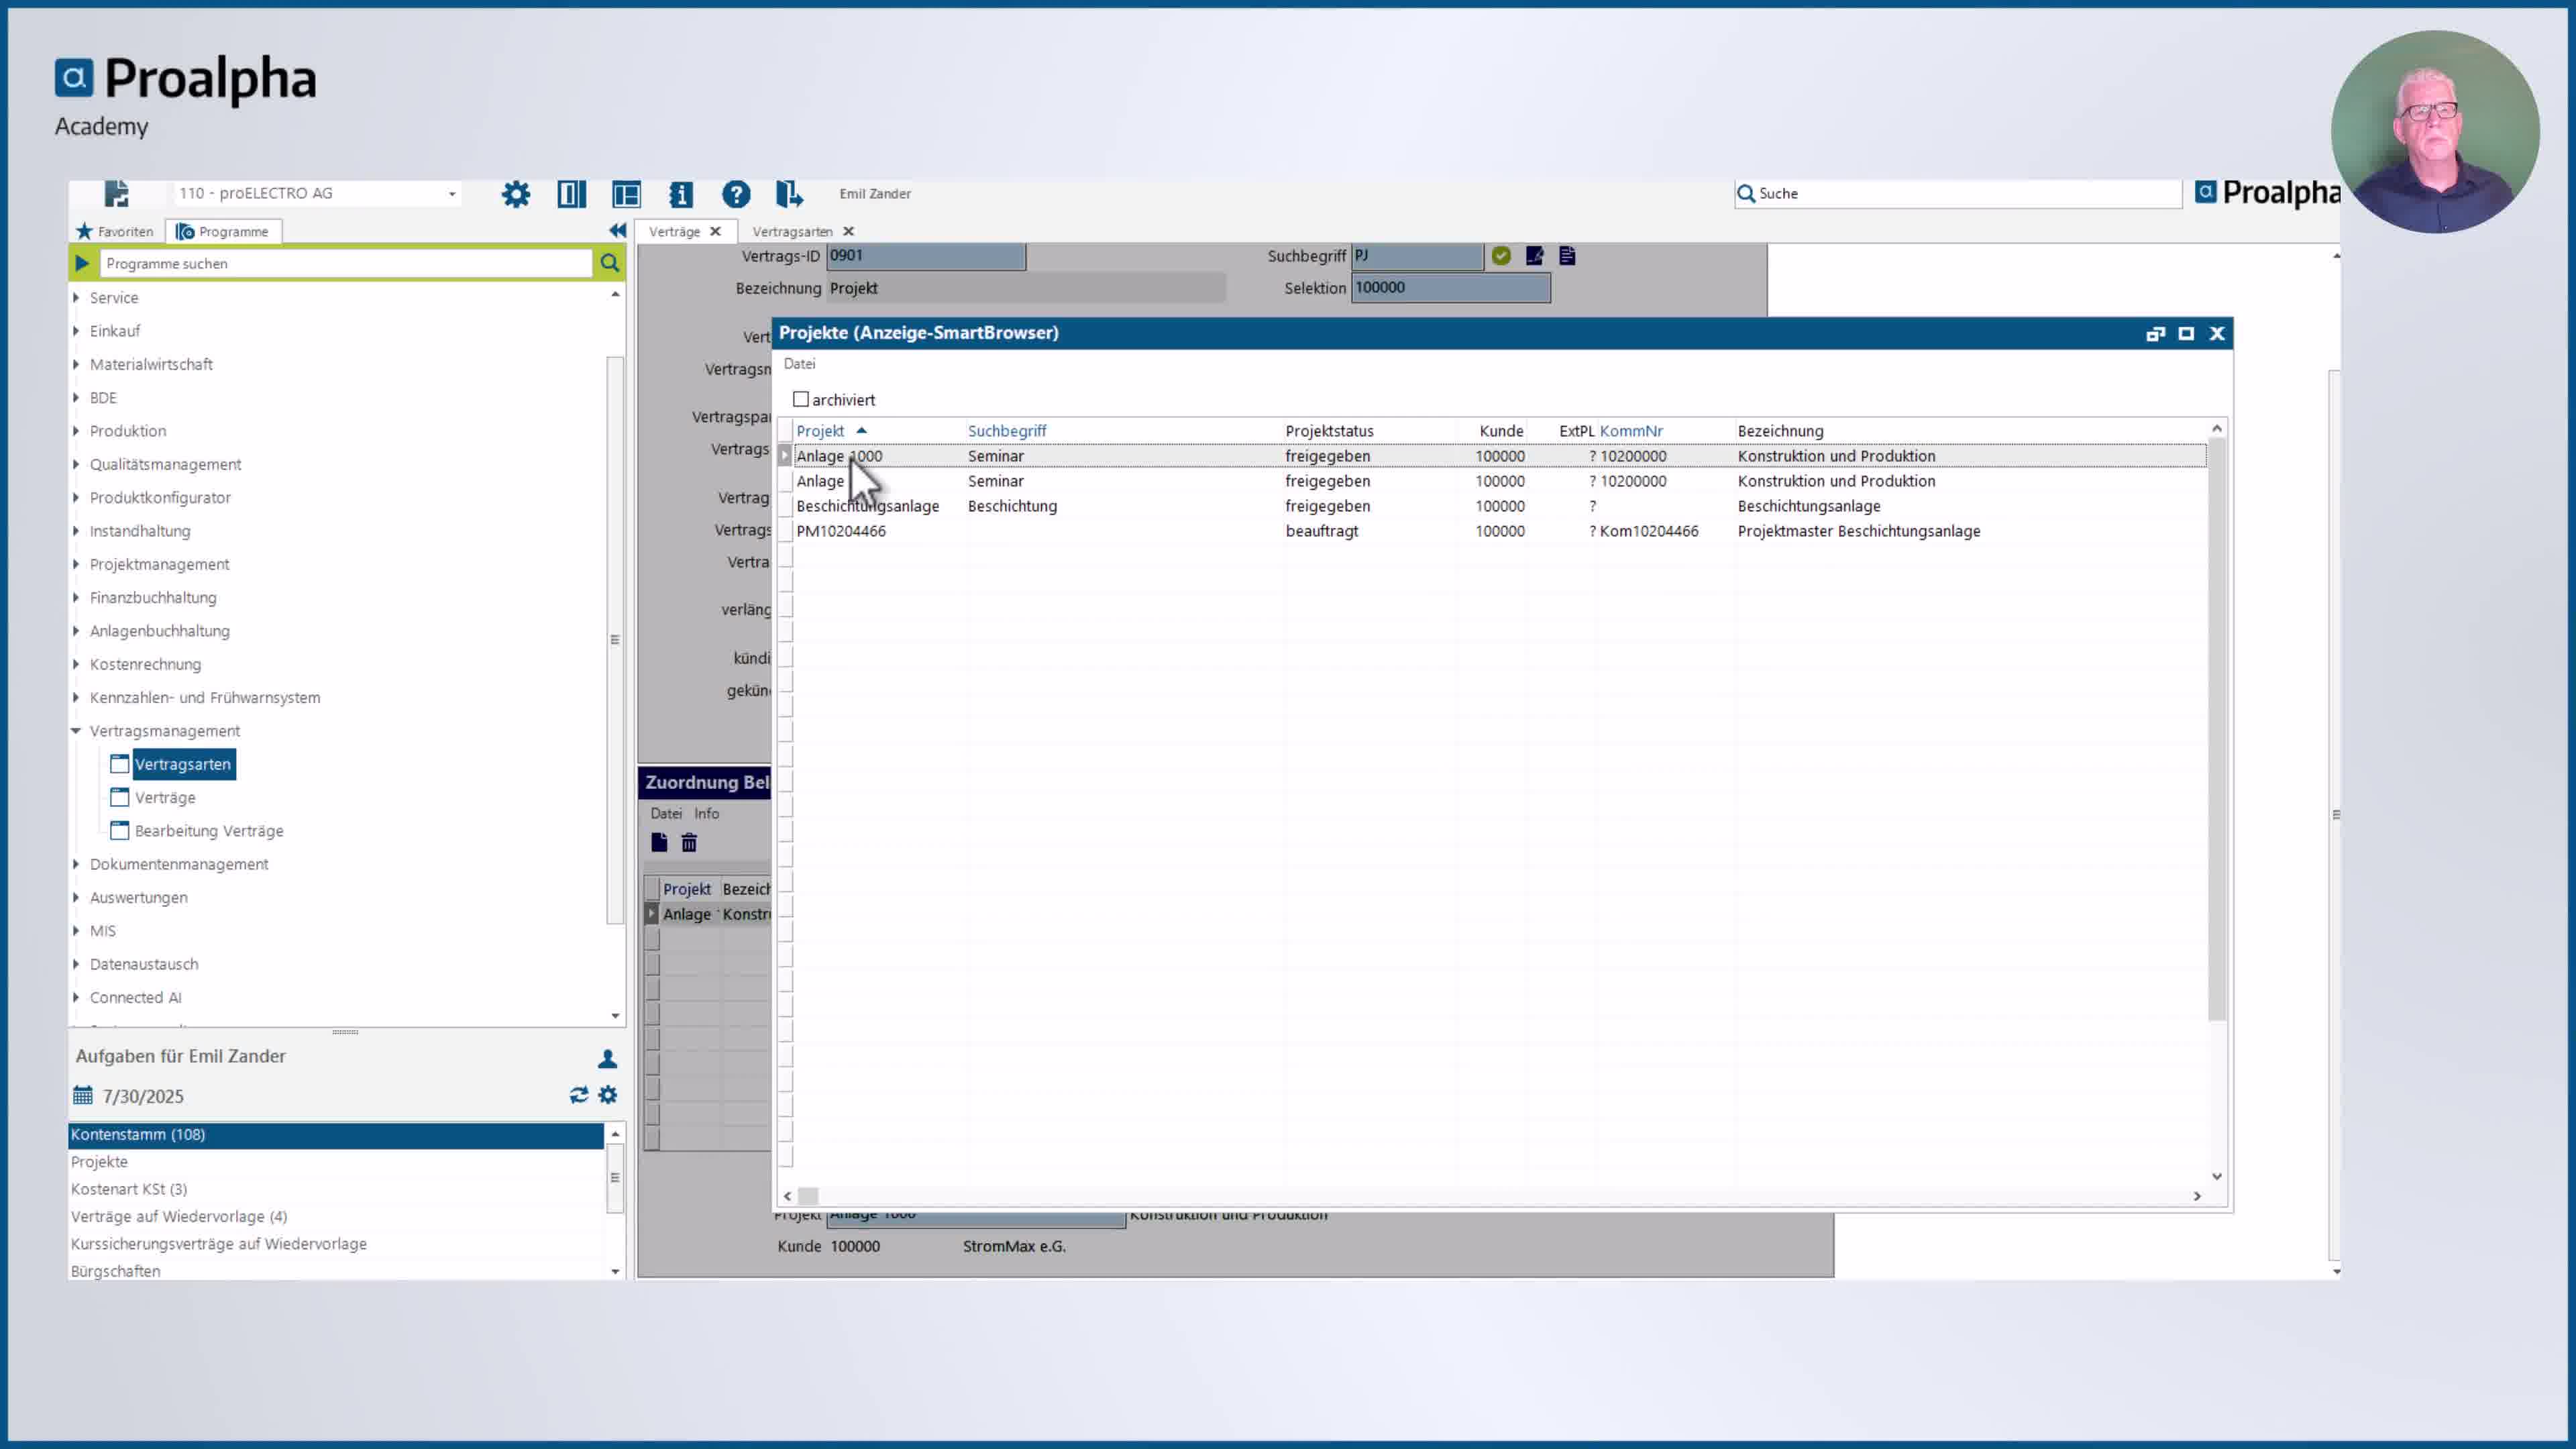Click the Bearbeitung Verträge window icon
Image resolution: width=2576 pixels, height=1449 pixels.
[x=119, y=830]
